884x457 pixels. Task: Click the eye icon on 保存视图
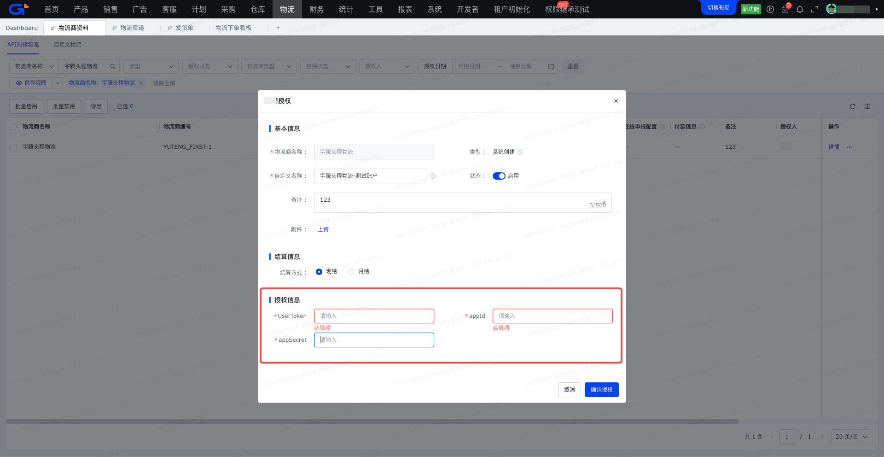19,83
